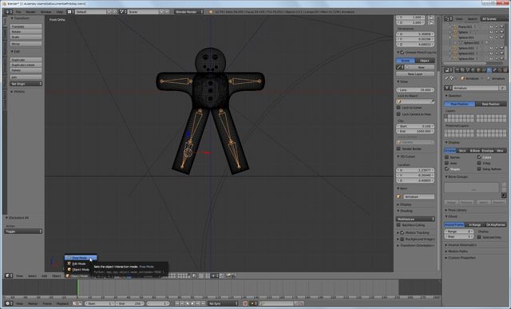
Task: Click the ghost Range value field
Action: pyautogui.click(x=458, y=231)
